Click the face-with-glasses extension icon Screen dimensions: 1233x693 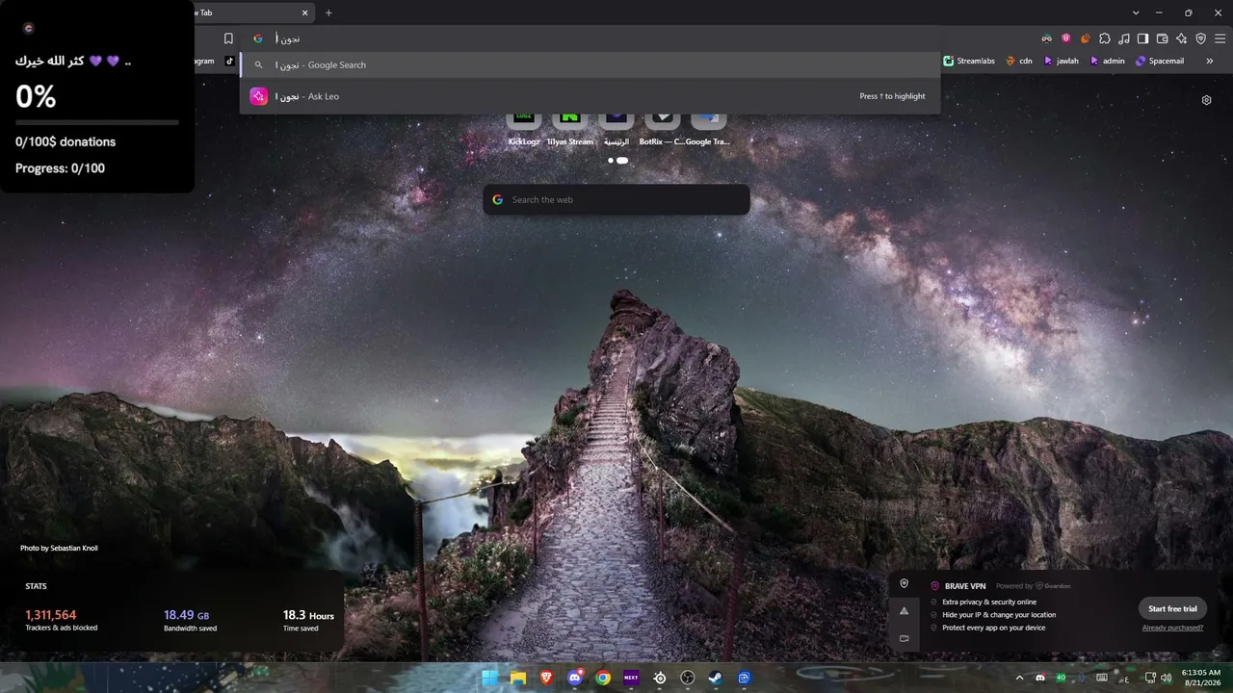click(1046, 38)
